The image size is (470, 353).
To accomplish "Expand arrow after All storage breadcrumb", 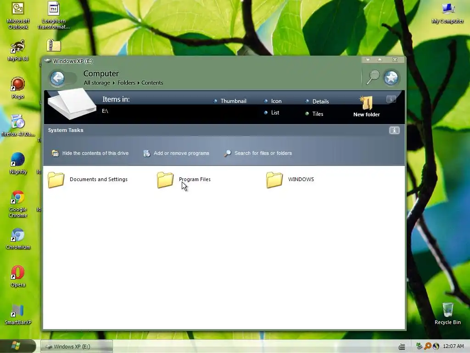I will [x=114, y=83].
